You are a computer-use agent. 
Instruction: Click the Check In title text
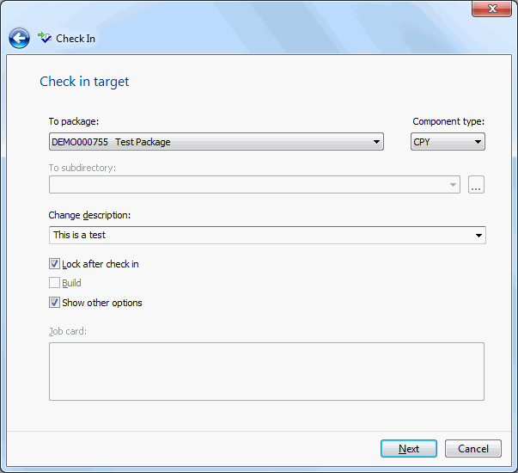click(76, 39)
